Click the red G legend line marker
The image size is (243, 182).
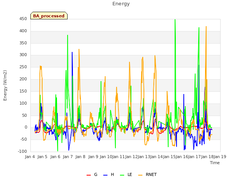click(x=88, y=175)
